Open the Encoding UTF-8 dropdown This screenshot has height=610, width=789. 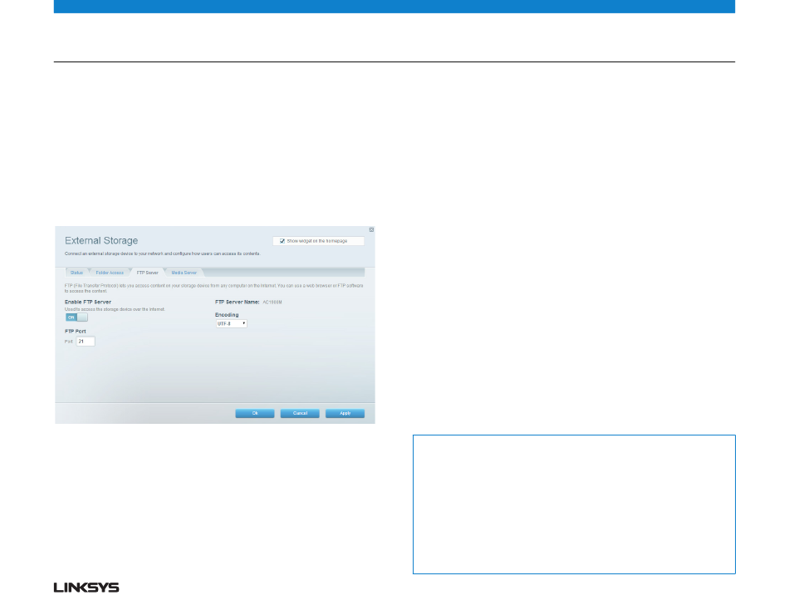pos(231,323)
